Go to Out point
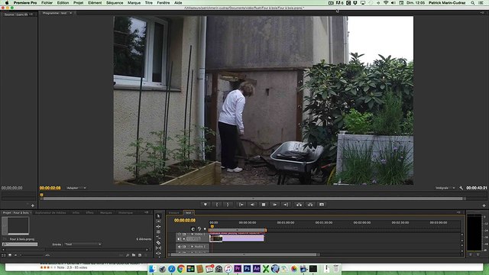The height and width of the screenshot is (275, 489). pyautogui.click(x=286, y=205)
